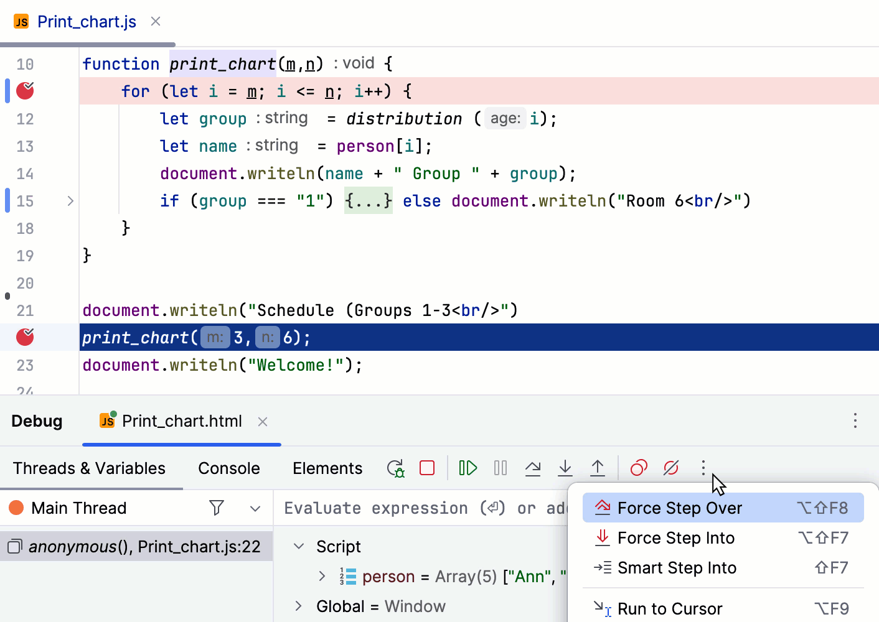The height and width of the screenshot is (622, 879).
Task: Open the Main Thread dropdown chevron
Action: pos(255,508)
